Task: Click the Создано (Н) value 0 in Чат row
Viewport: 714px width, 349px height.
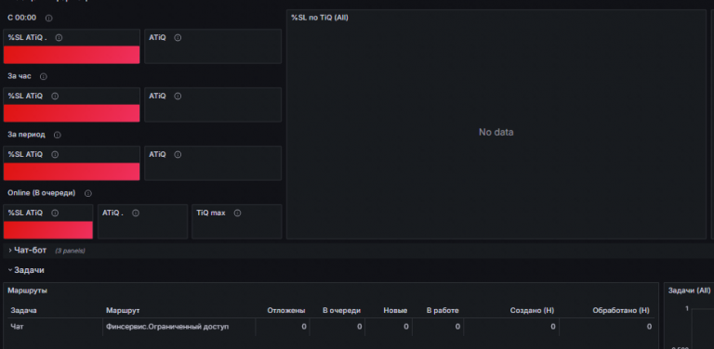Action: [553, 327]
